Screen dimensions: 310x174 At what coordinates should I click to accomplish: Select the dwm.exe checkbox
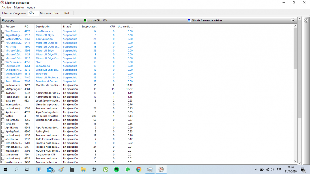pyautogui.click(x=3, y=93)
